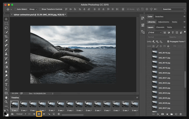Image resolution: width=189 pixels, height=119 pixels.
Task: Open the Swatches tab
Action: click(x=159, y=17)
